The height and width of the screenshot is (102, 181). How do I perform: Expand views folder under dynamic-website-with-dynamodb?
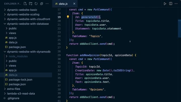pos(12,66)
